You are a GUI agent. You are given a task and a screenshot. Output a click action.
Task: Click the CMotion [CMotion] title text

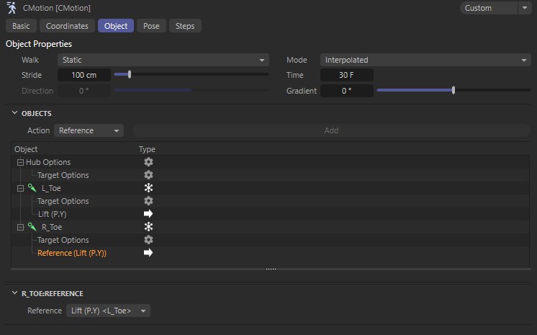57,8
